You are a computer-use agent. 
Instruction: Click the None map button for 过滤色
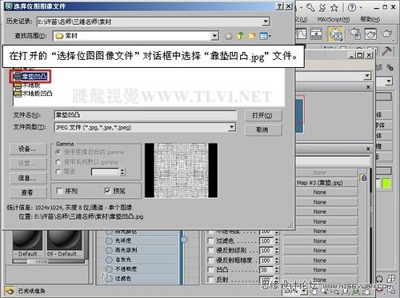pyautogui.click(x=320, y=240)
